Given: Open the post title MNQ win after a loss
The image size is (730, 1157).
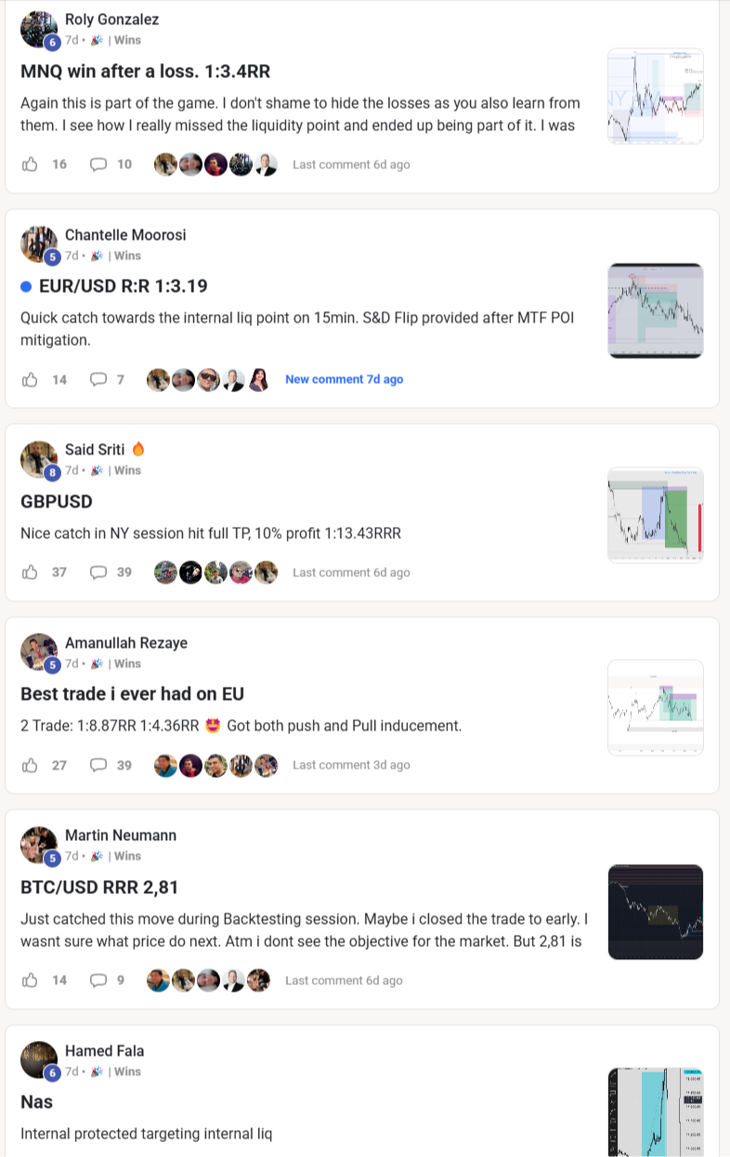Looking at the screenshot, I should pyautogui.click(x=146, y=72).
